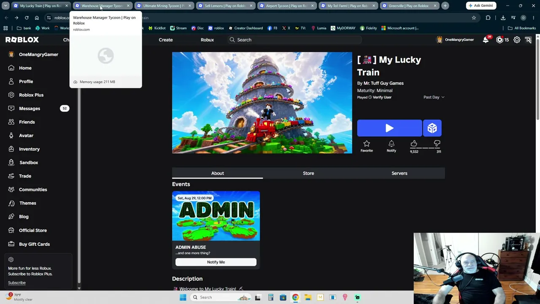Open Create in Roblox top navigation
540x304 pixels.
coord(166,40)
